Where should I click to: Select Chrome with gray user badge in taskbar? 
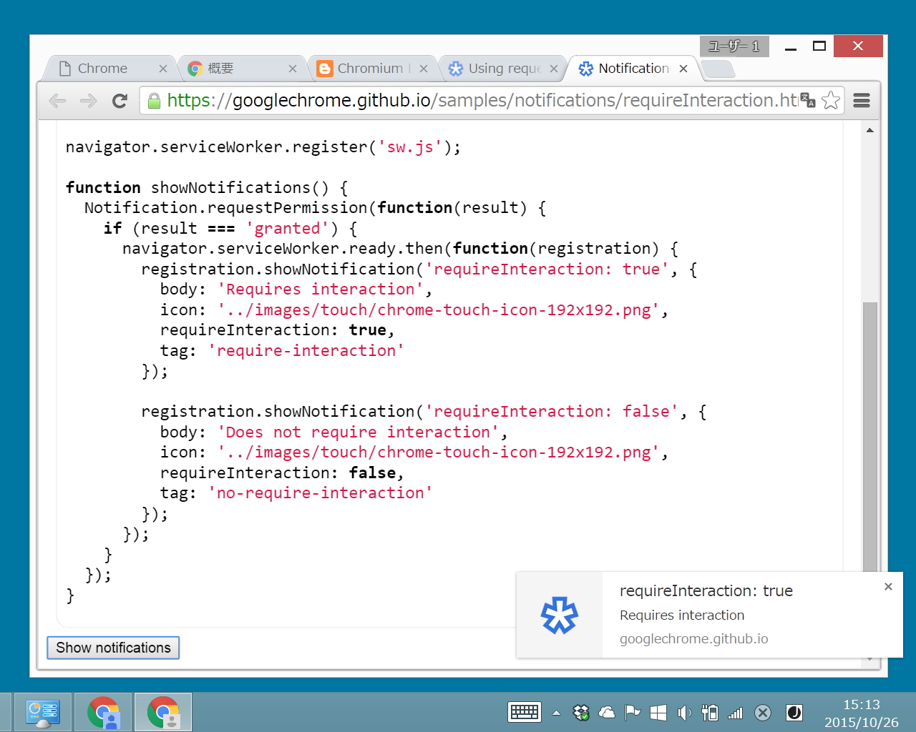163,713
